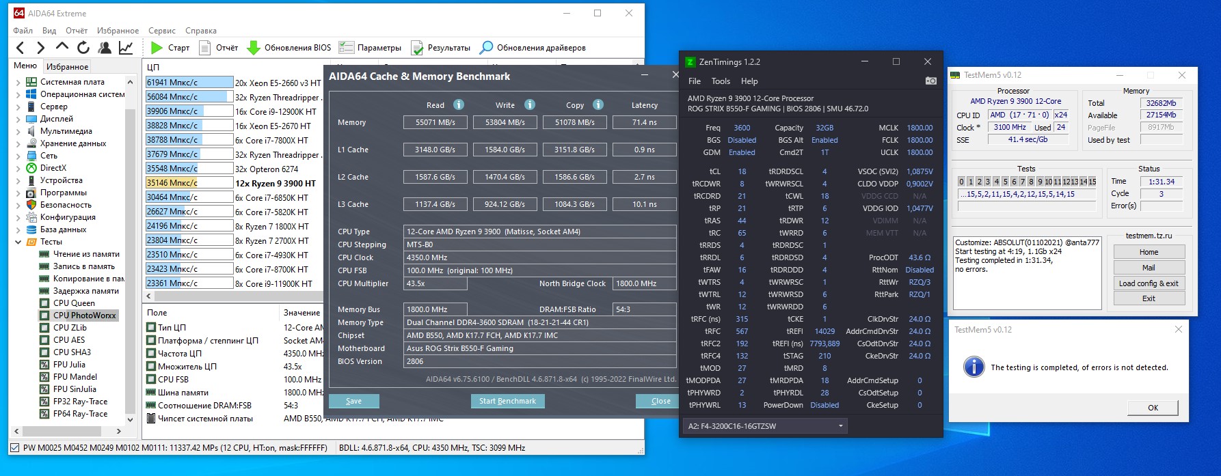Image resolution: width=1221 pixels, height=476 pixels.
Task: Expand DirectX tree node
Action: [18, 168]
